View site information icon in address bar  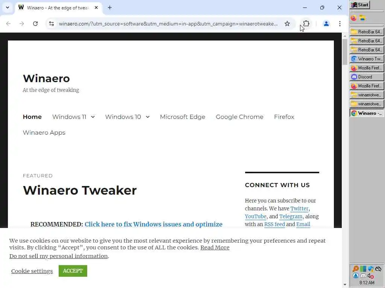(51, 24)
